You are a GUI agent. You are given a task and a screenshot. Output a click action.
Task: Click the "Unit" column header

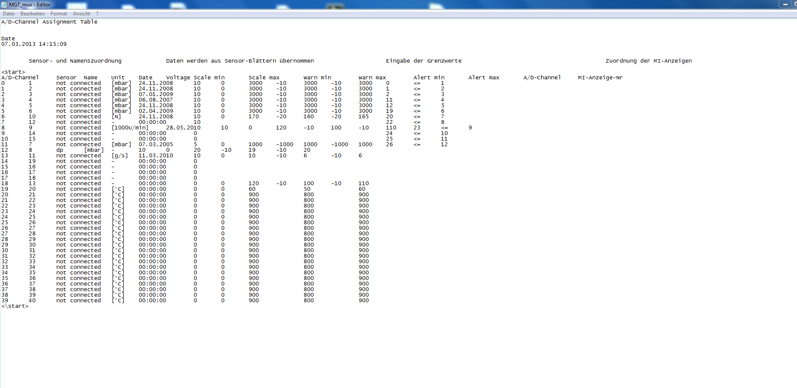(118, 78)
